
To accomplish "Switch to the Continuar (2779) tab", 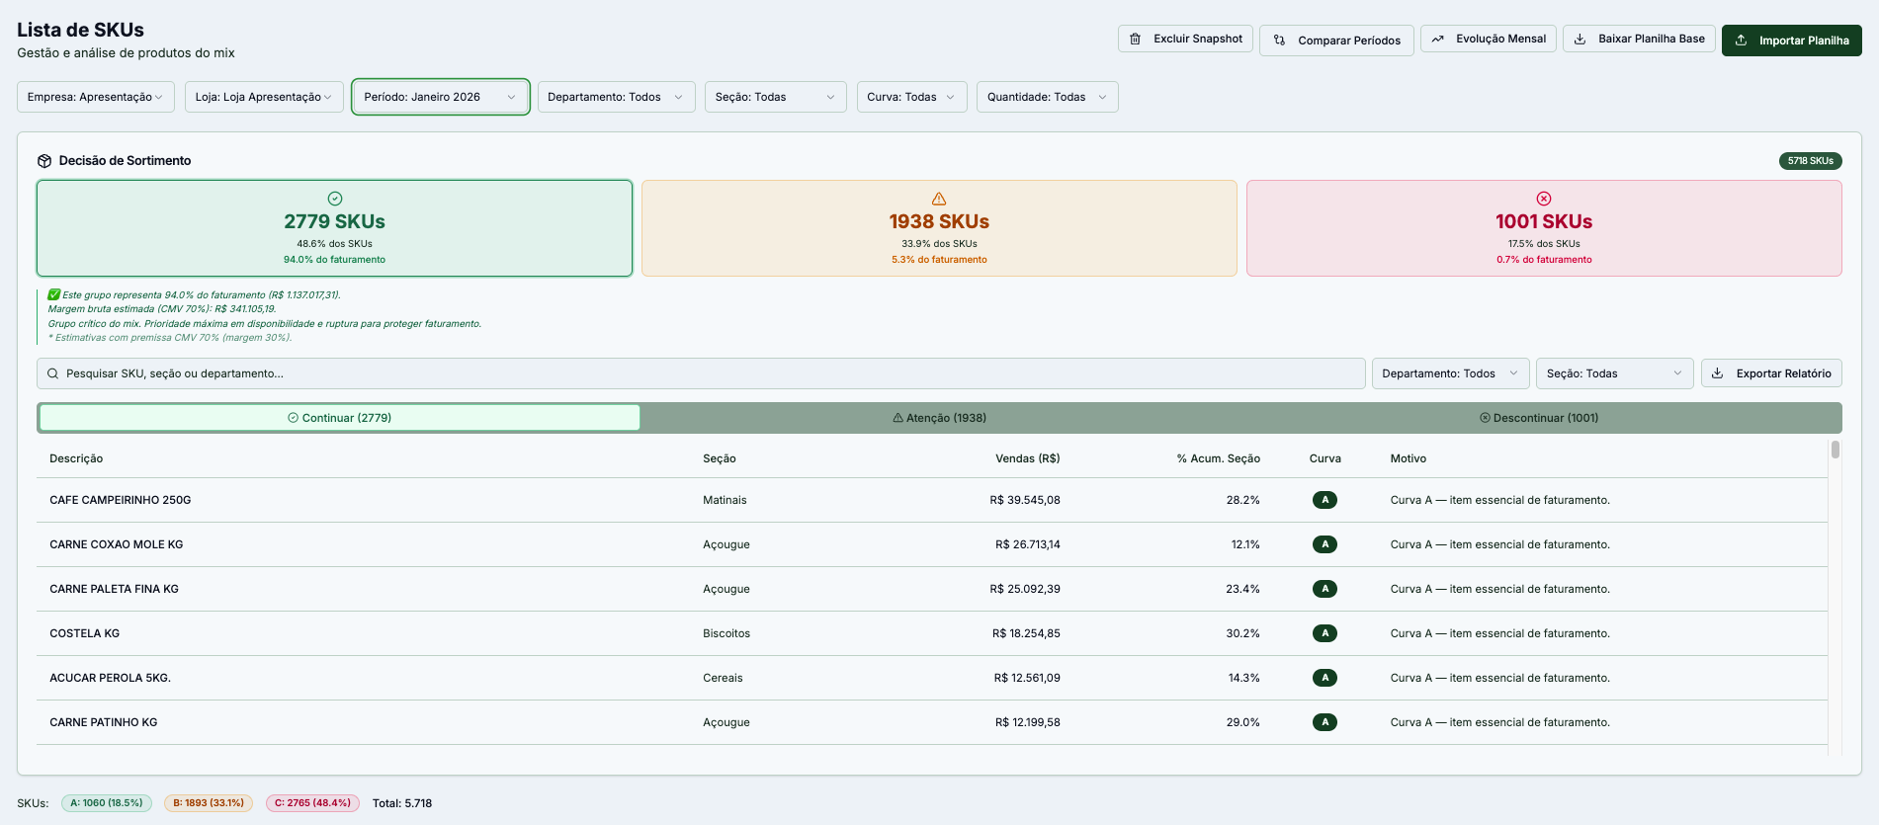I will 339,418.
